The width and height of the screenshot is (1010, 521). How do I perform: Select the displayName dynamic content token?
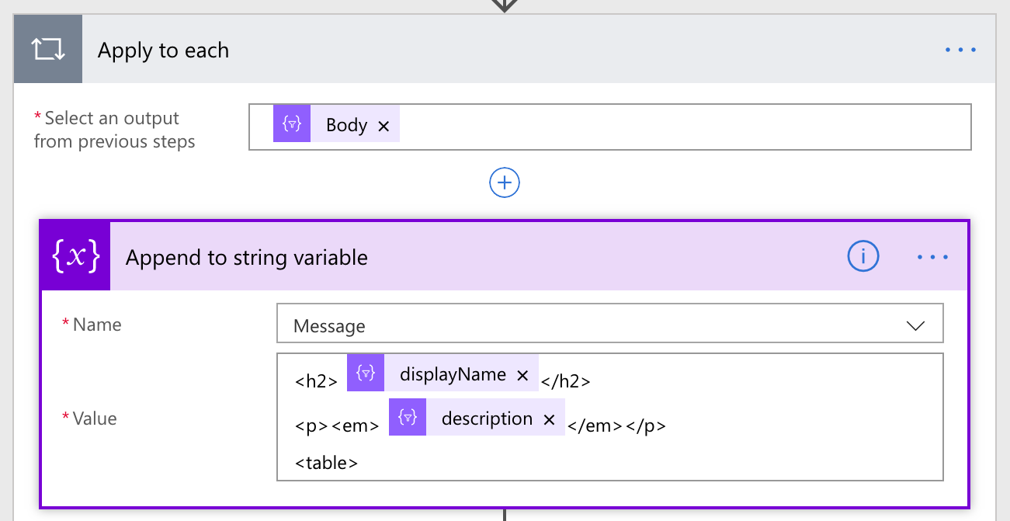[453, 375]
